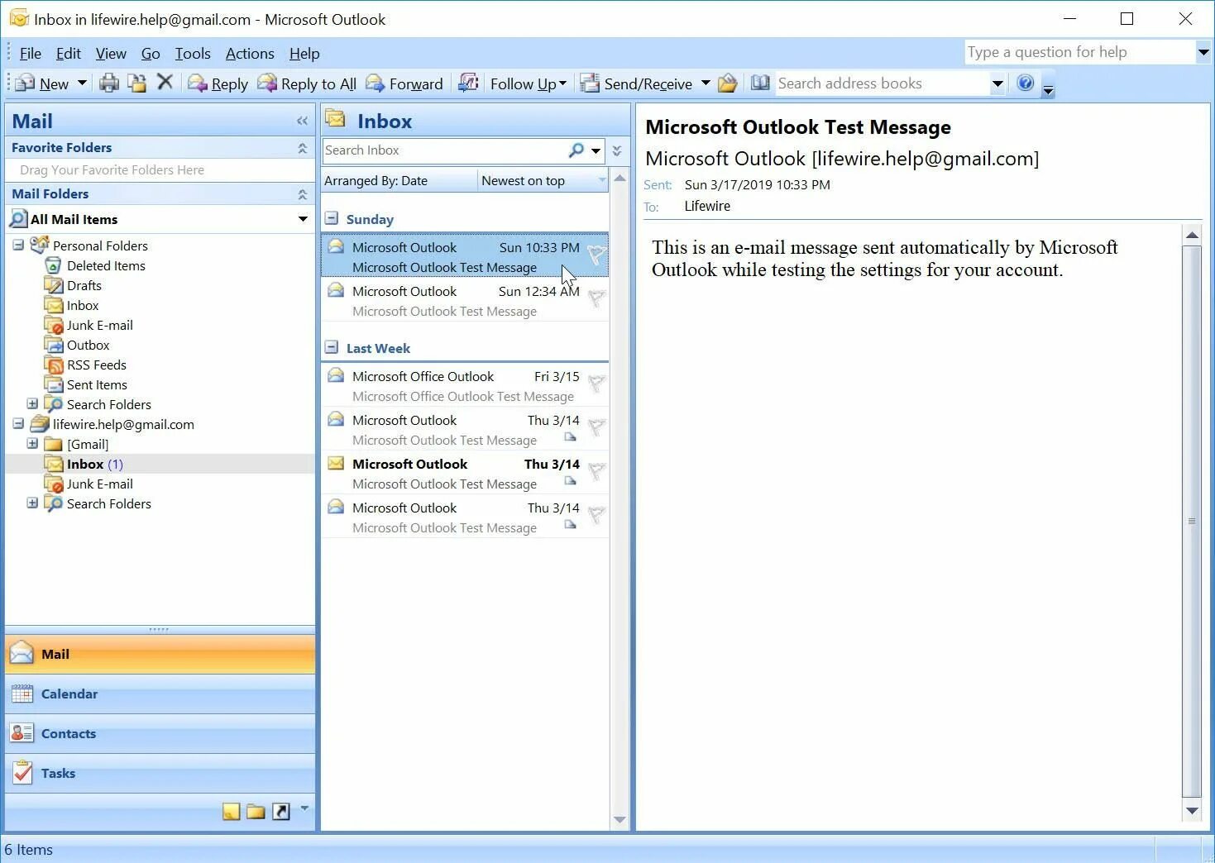Open the Address Book icon

[760, 83]
